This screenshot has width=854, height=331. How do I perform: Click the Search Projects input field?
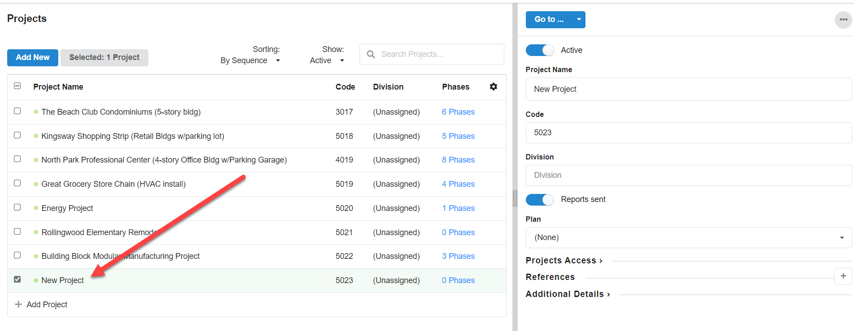click(432, 54)
